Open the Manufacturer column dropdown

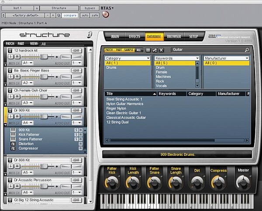(226, 58)
